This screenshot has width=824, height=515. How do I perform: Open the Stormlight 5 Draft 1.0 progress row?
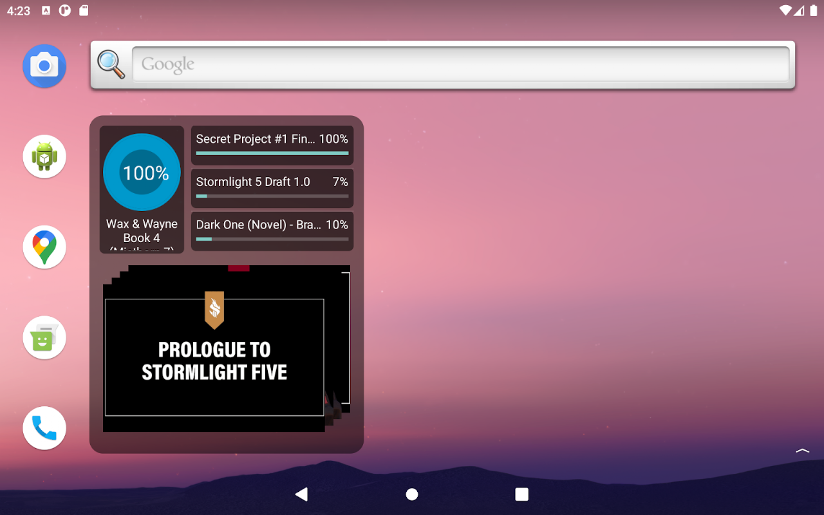point(272,188)
